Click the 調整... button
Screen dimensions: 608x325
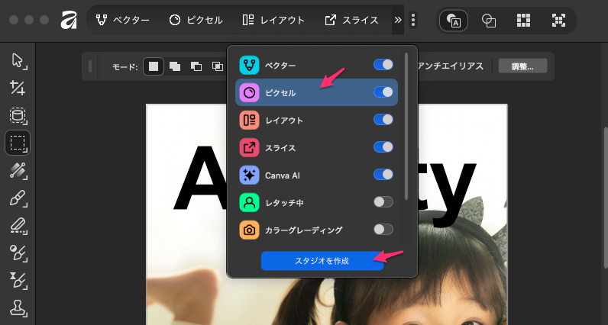click(x=523, y=66)
